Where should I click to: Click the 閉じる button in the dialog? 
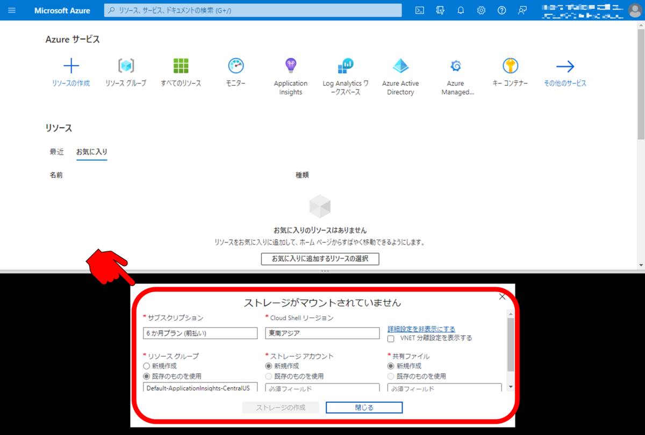[364, 407]
